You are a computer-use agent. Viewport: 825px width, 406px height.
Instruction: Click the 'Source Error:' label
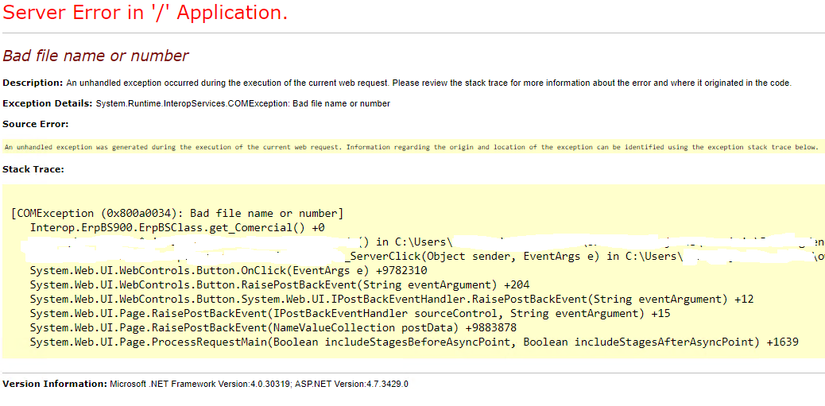coord(36,124)
